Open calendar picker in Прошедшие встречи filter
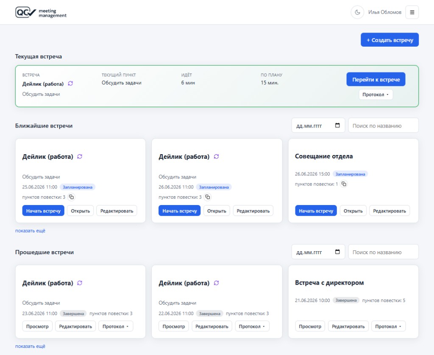 (337, 252)
